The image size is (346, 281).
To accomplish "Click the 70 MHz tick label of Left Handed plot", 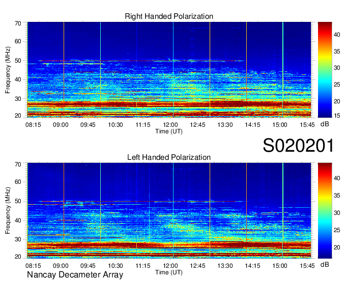I will click(x=18, y=164).
